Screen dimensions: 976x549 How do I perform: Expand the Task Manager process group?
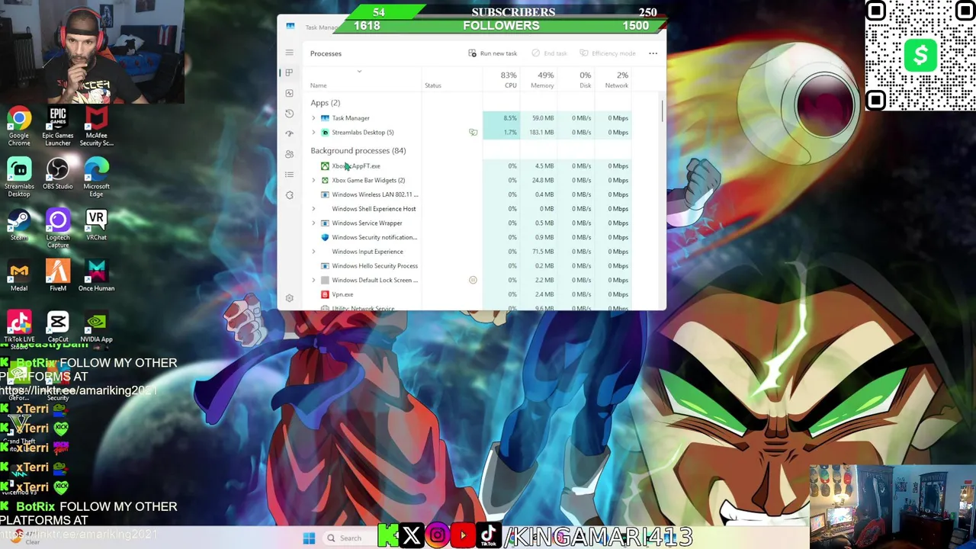(313, 118)
